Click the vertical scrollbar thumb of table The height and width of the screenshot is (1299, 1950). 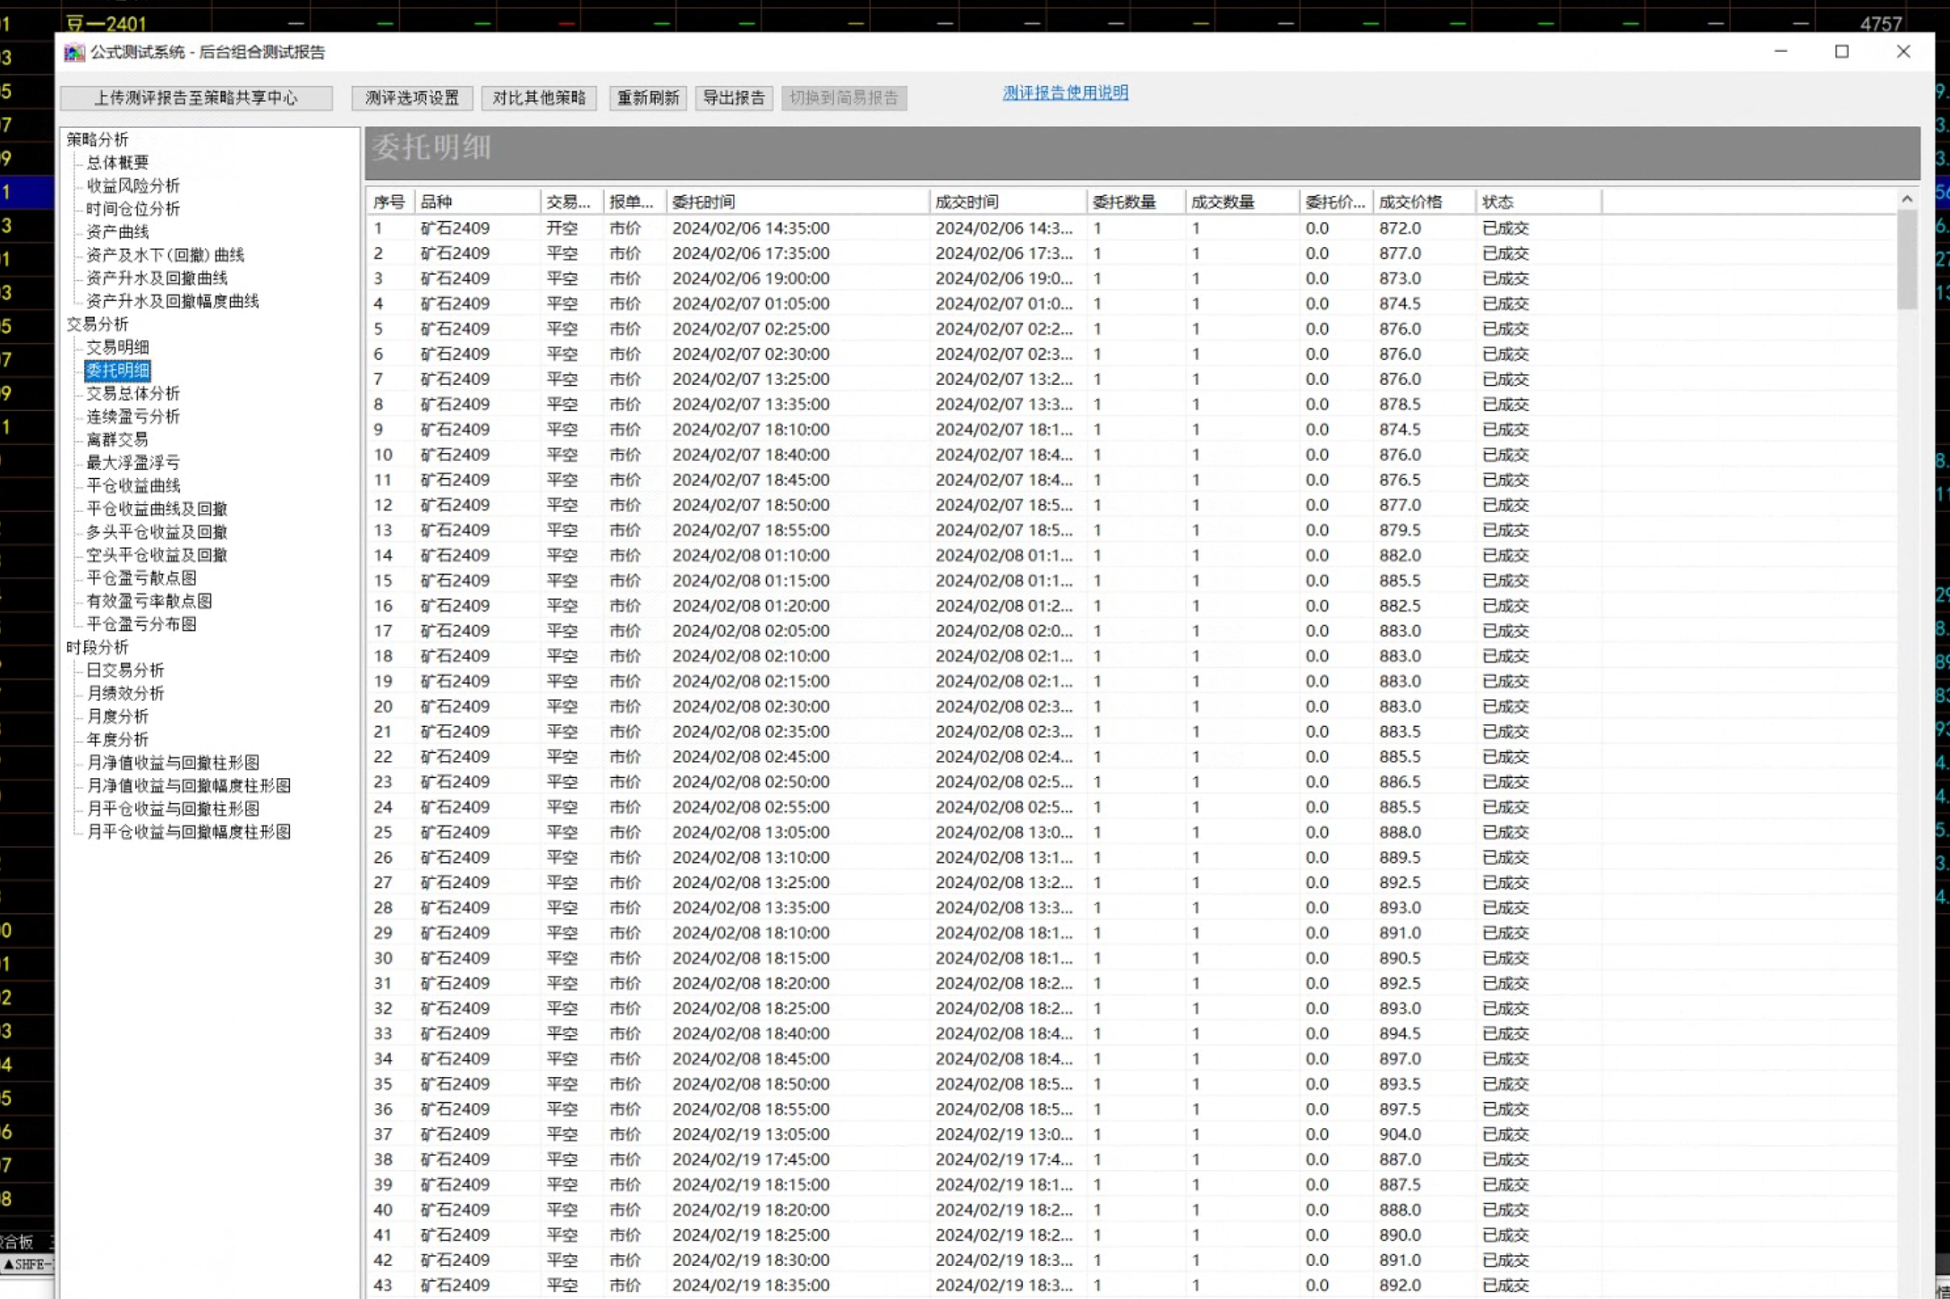(1907, 260)
